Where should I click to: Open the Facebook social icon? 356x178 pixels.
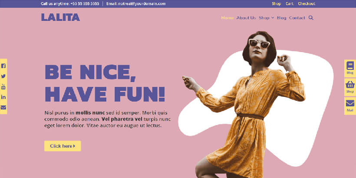(3, 66)
